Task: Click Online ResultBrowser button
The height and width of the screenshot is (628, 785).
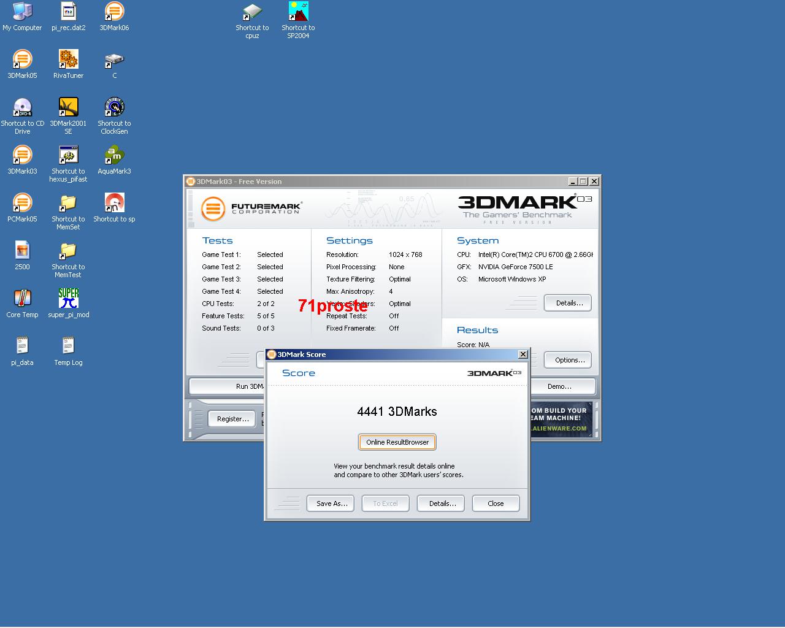Action: coord(397,442)
